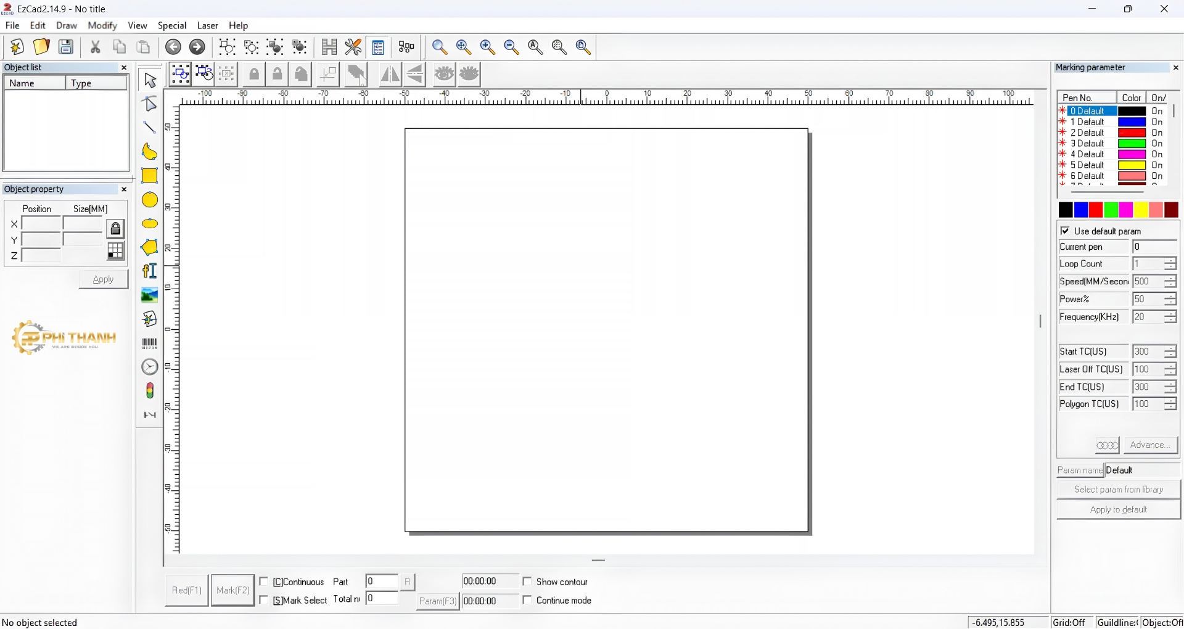Click the Advance... button

[x=1151, y=446]
